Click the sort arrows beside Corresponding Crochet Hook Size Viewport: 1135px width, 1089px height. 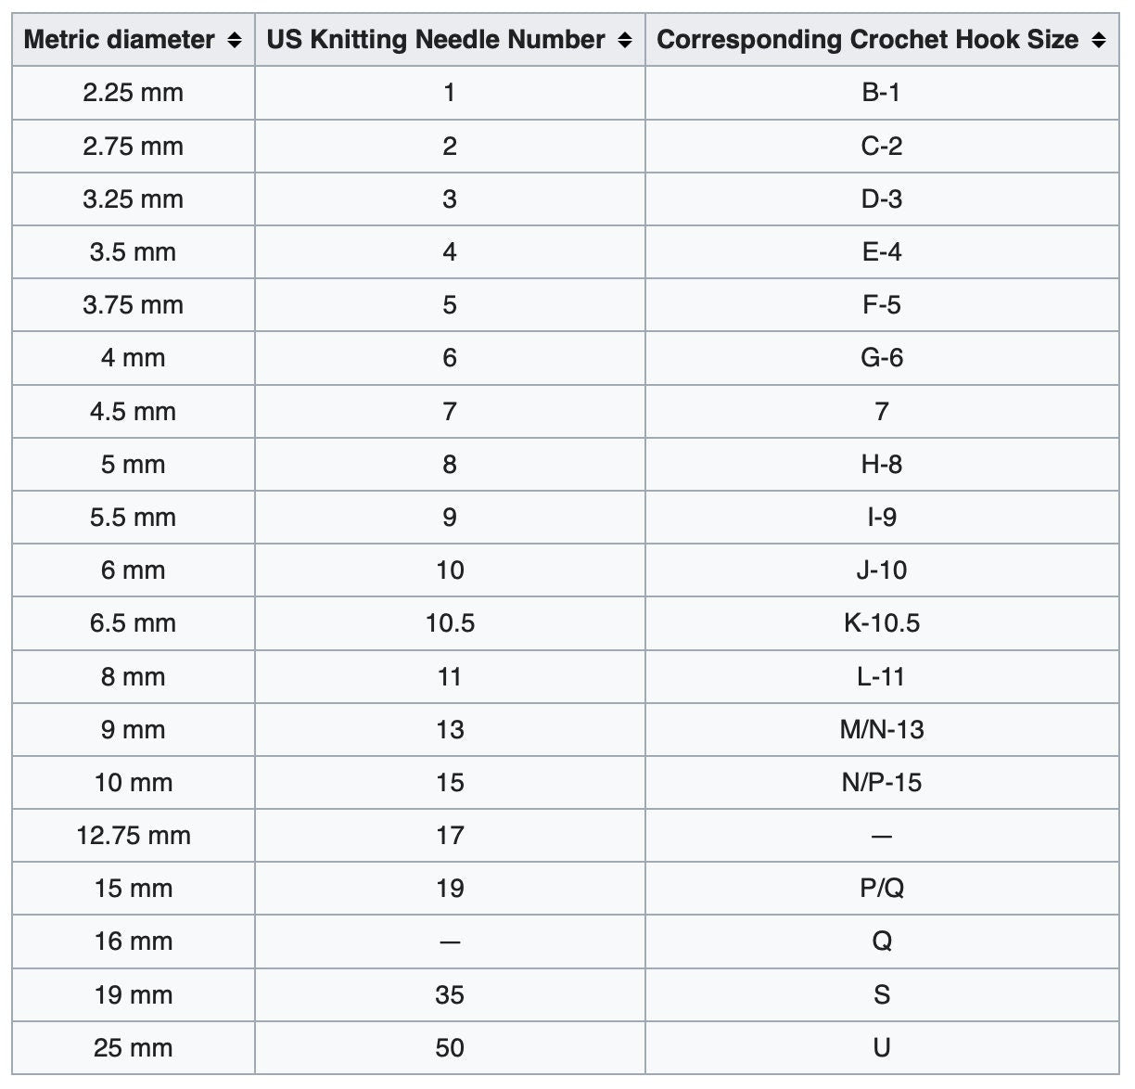click(1099, 40)
